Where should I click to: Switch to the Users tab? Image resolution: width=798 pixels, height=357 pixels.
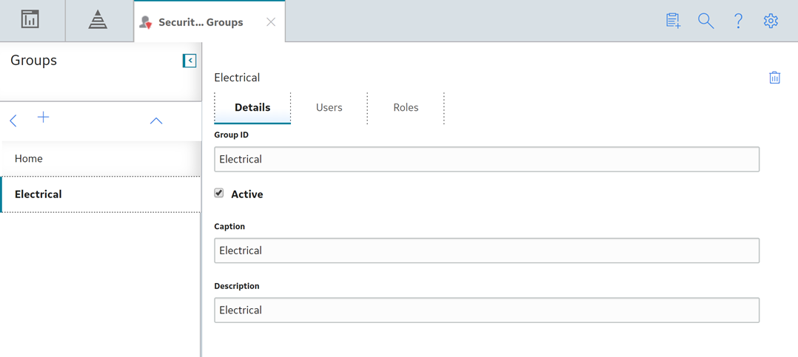pyautogui.click(x=329, y=108)
